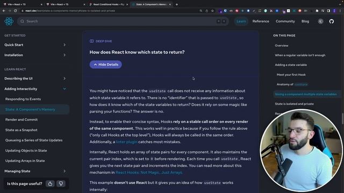344x193 pixels.
Task: Click the browser back arrow
Action: [4, 11]
